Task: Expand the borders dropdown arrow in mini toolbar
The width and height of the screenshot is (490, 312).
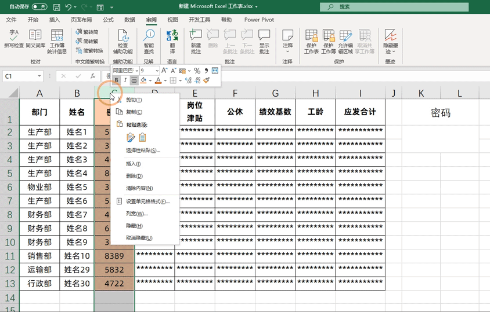Action: click(x=180, y=80)
